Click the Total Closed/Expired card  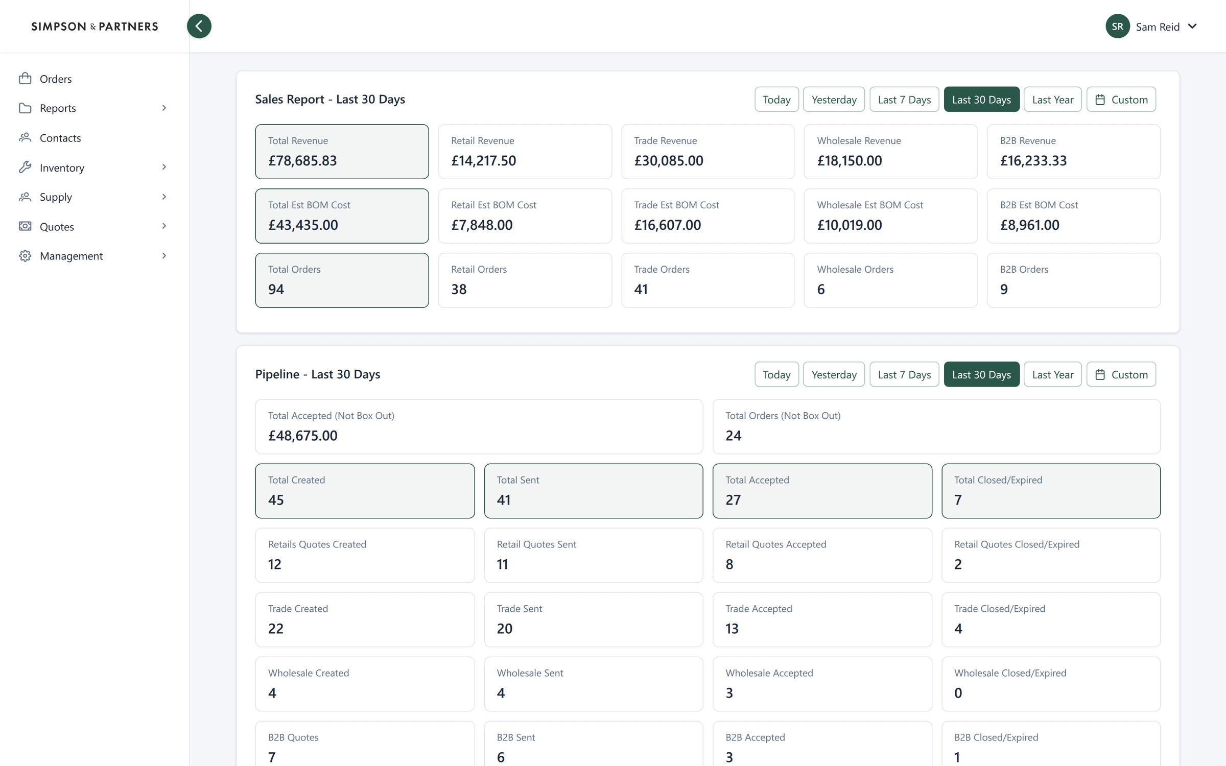click(x=1051, y=491)
